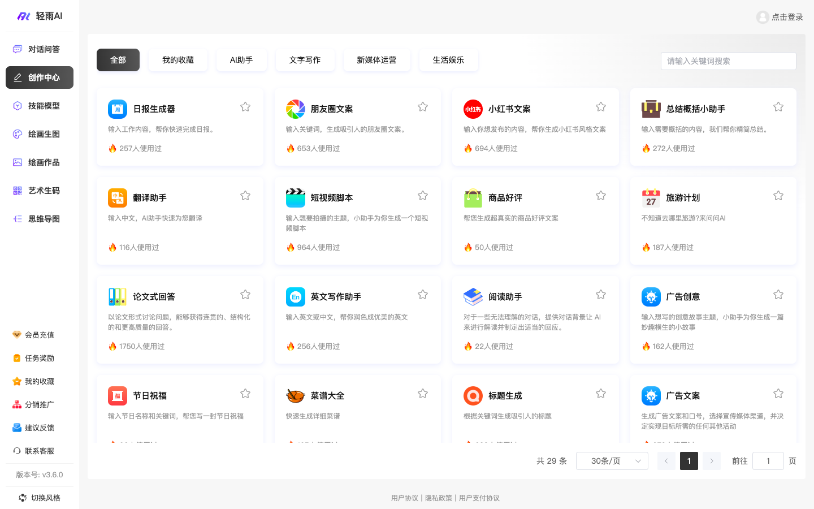814x509 pixels.
Task: Open the 30条/页 page size dropdown
Action: 612,461
